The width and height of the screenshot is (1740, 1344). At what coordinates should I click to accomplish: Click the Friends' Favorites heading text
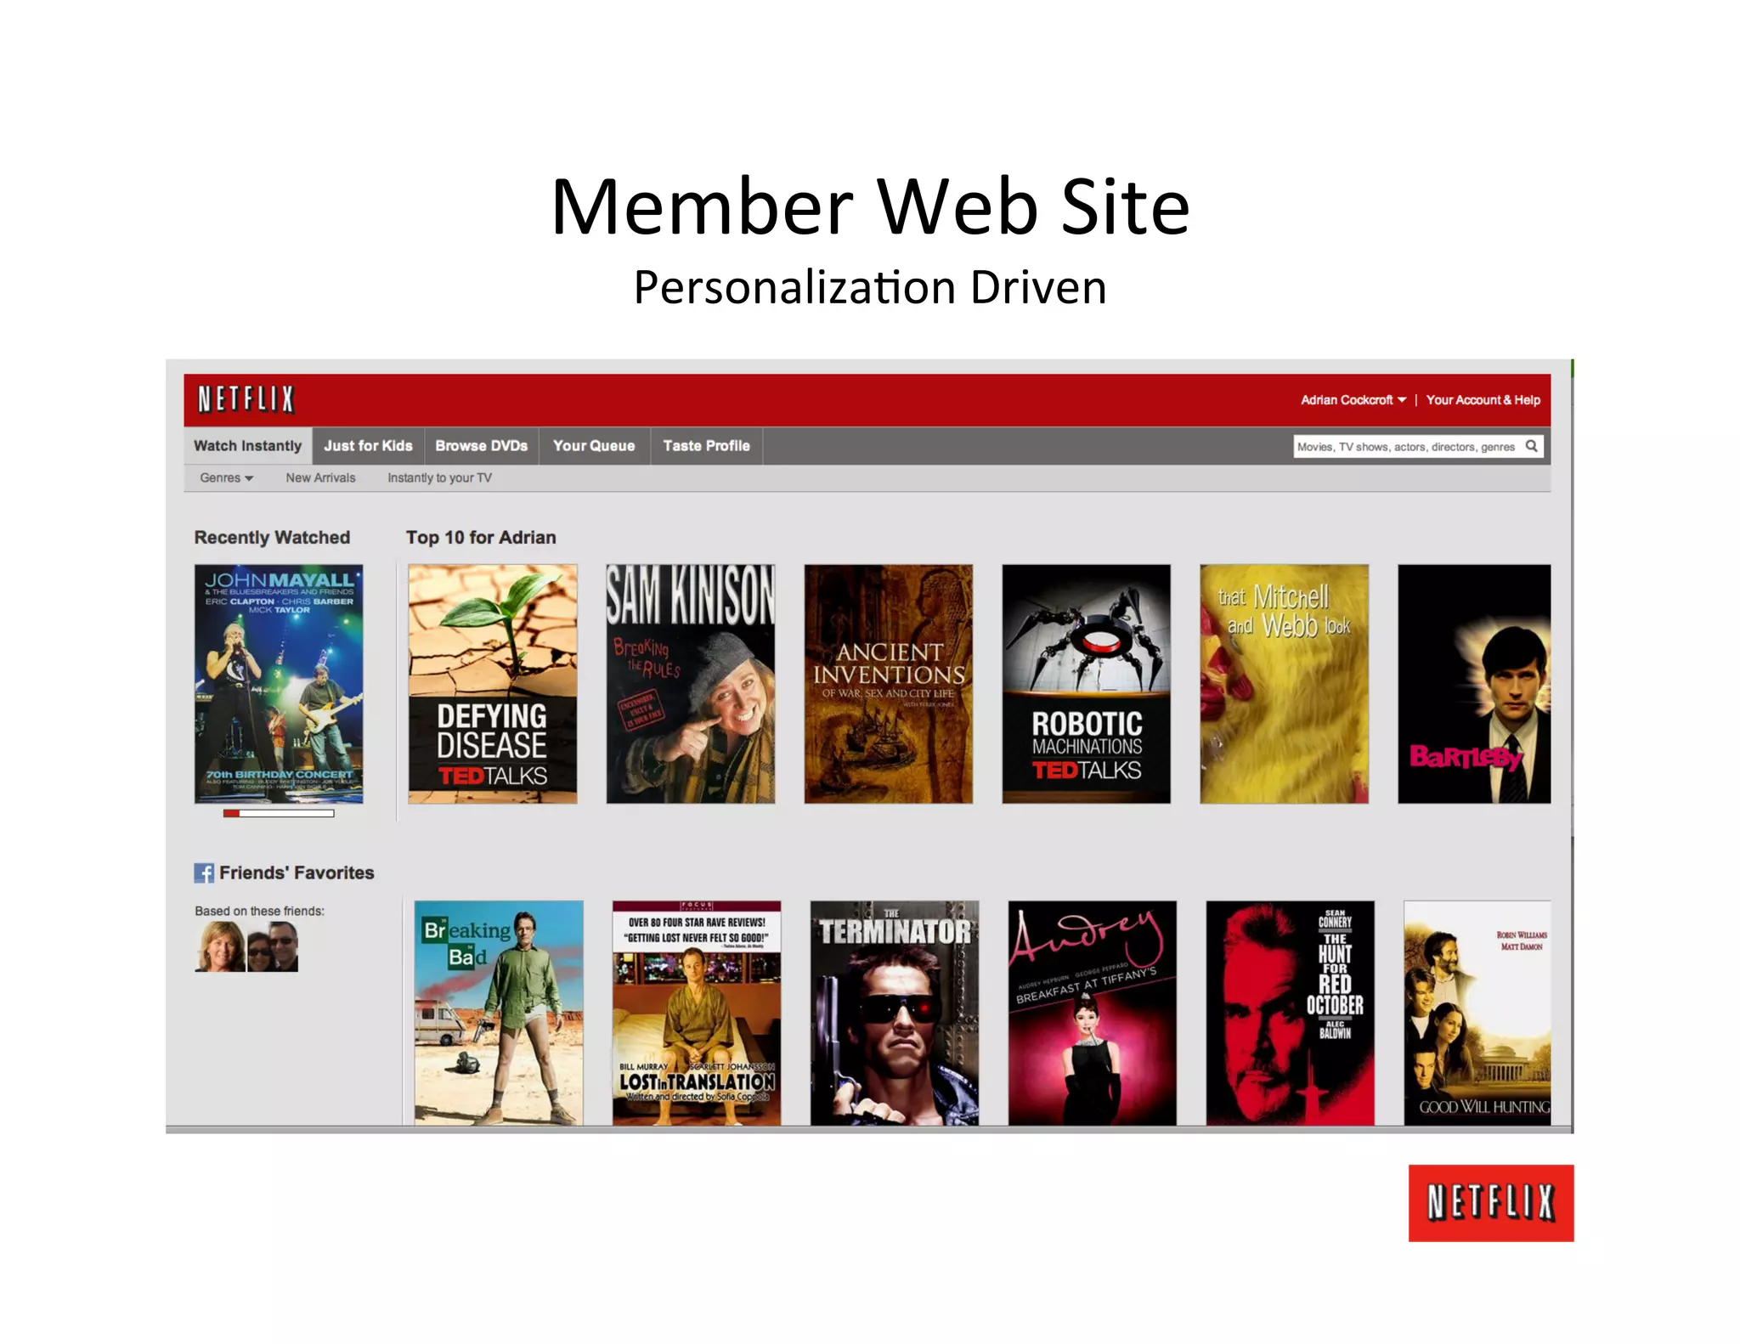coord(297,872)
